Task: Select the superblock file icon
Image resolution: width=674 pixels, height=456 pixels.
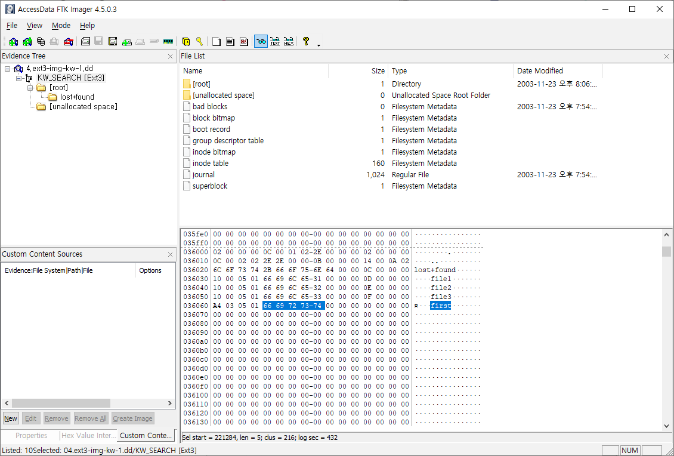Action: click(187, 186)
